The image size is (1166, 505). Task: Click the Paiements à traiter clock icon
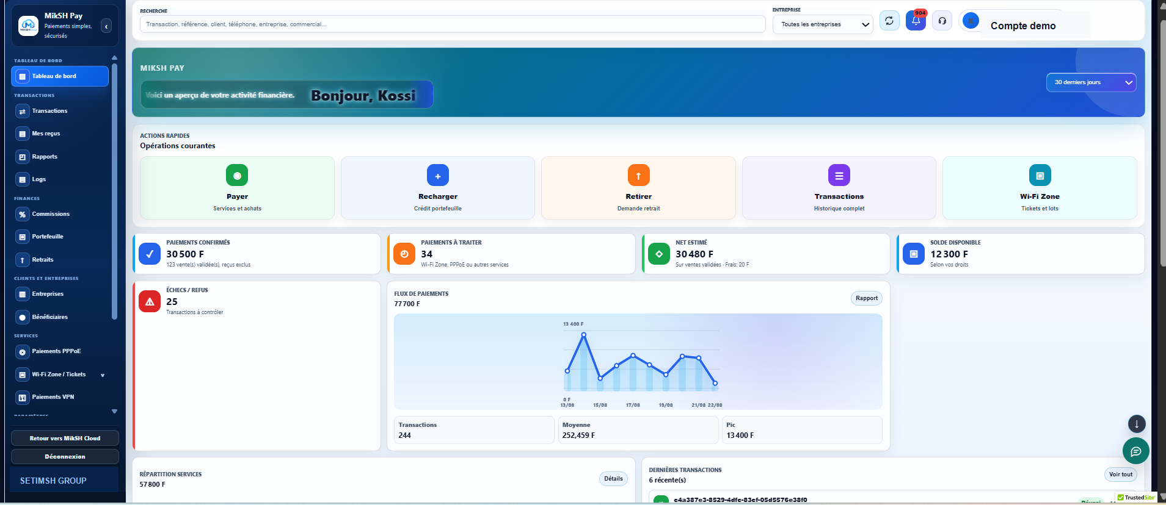pyautogui.click(x=404, y=254)
